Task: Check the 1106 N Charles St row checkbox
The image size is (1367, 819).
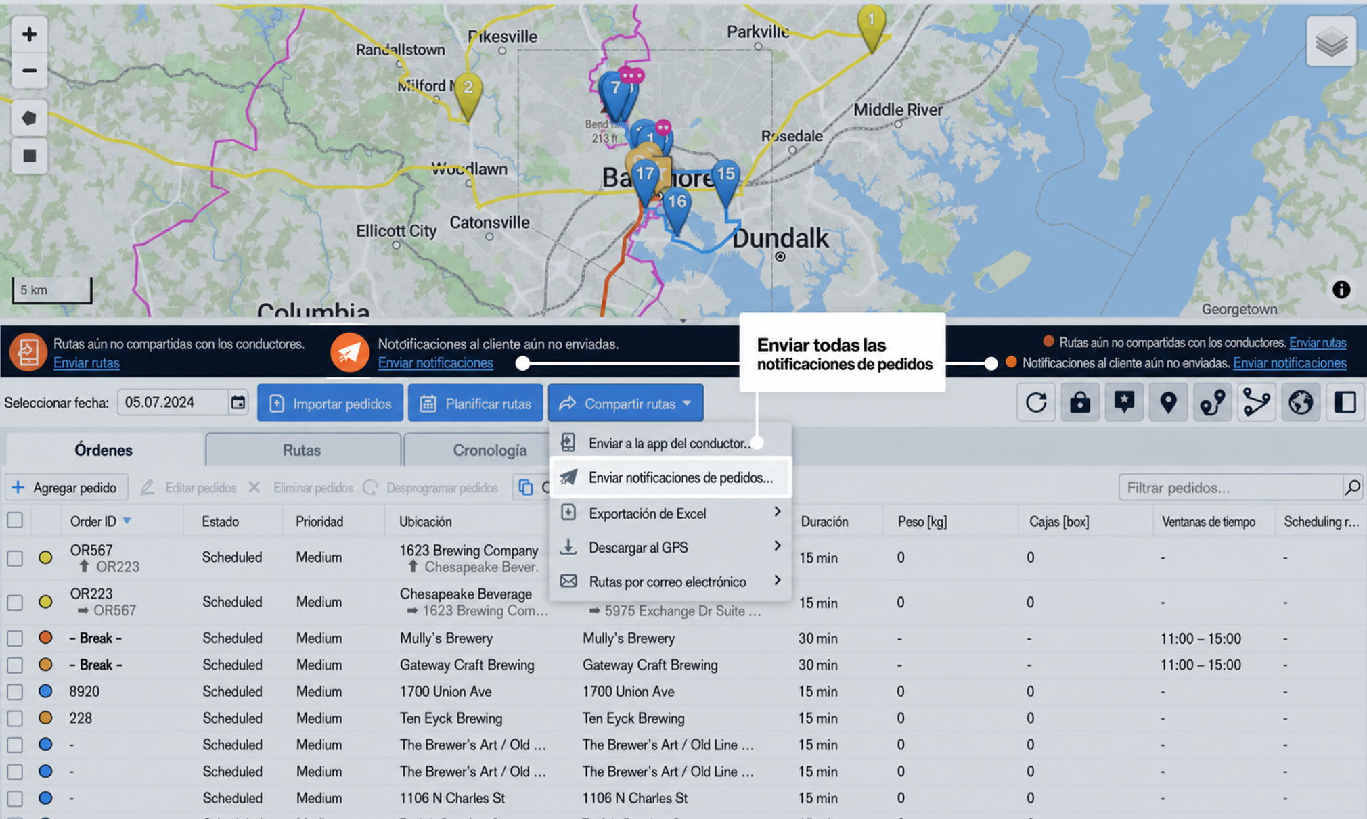Action: tap(15, 798)
